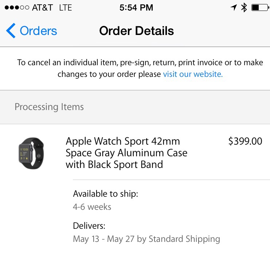Screen dimensions: 270x255
Task: Tap the LTE network indicator
Action: (66, 8)
